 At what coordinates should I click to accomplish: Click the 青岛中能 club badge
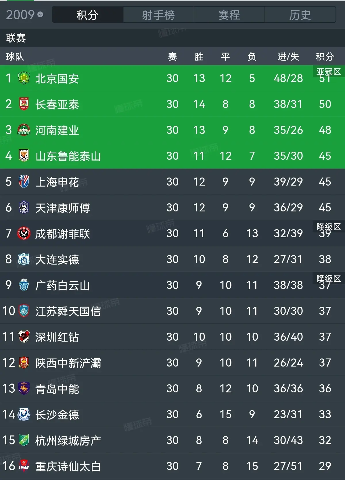pos(24,388)
